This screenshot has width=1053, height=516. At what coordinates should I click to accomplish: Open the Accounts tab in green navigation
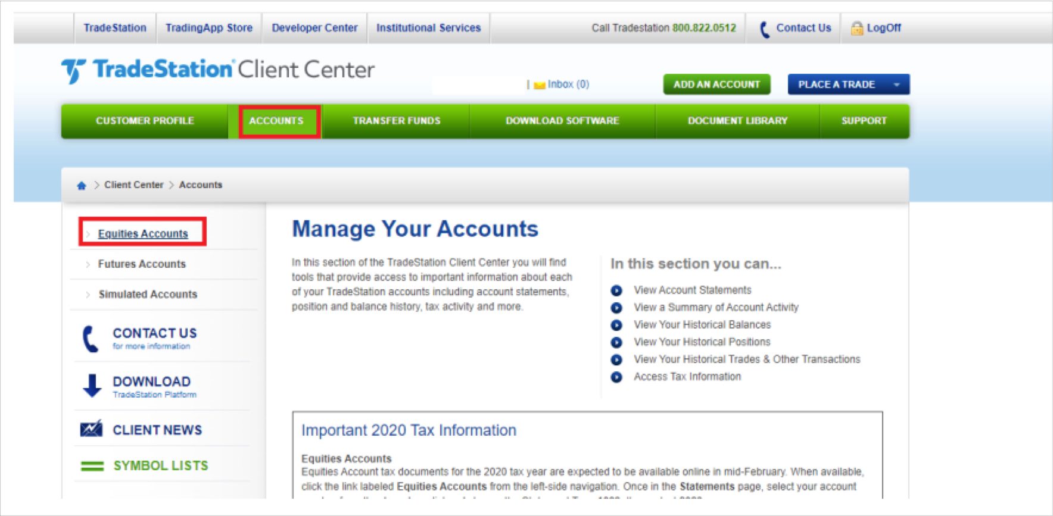coord(276,121)
